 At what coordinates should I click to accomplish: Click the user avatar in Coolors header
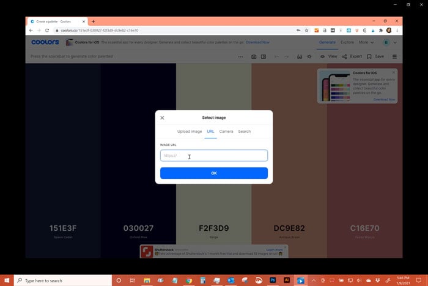[386, 42]
